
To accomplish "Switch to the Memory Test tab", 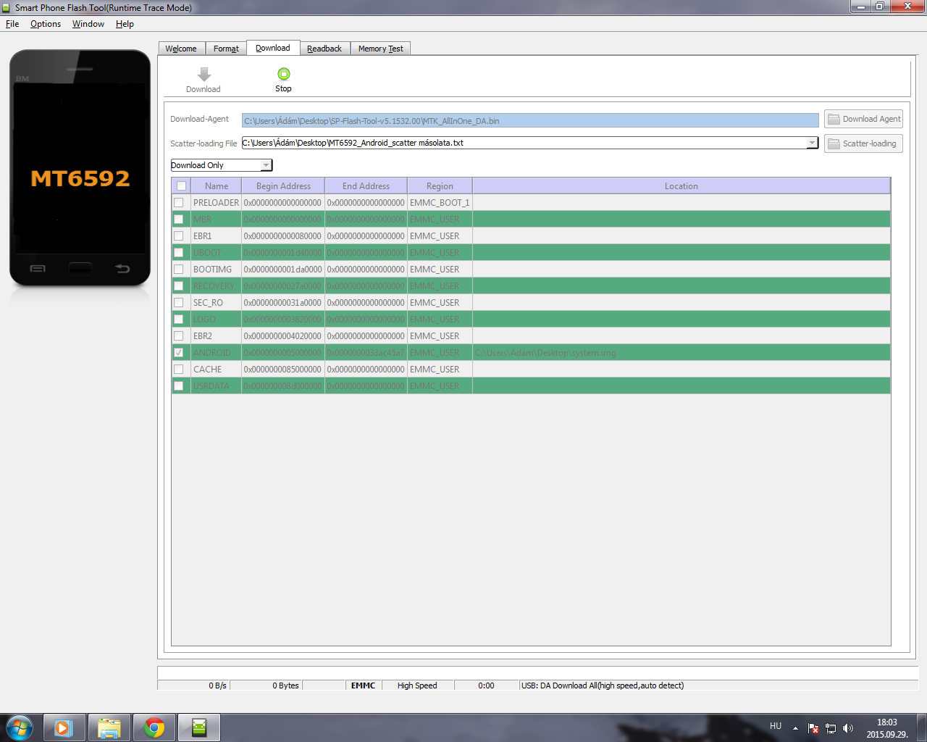I will point(381,49).
